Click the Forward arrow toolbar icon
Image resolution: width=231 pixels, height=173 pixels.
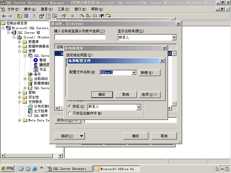(x=10, y=16)
